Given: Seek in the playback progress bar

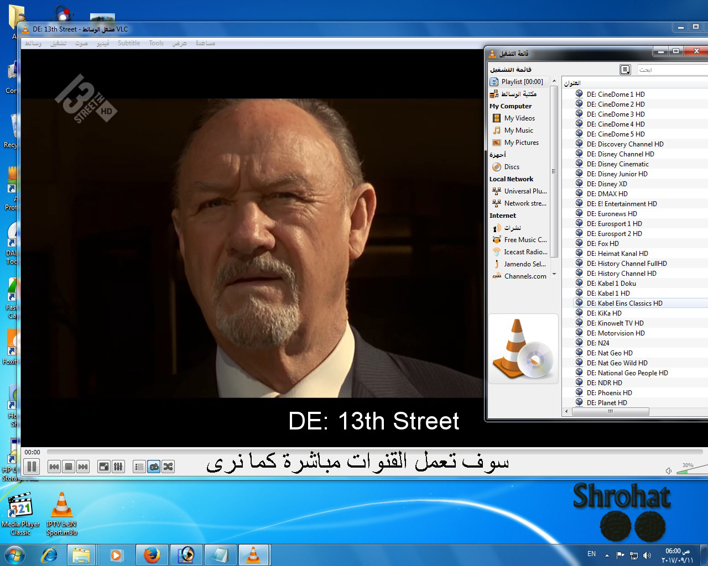Looking at the screenshot, I should click(374, 452).
